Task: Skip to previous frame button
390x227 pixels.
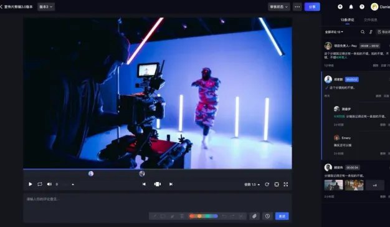Action: coord(144,184)
